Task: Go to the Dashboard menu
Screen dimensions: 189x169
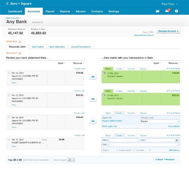Action: click(x=15, y=12)
